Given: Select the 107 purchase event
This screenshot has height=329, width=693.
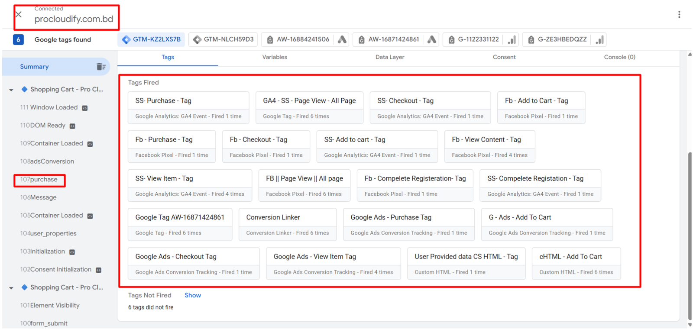Looking at the screenshot, I should (x=39, y=180).
